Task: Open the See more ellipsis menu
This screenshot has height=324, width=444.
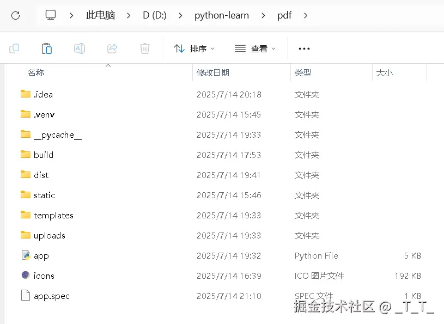Action: pos(303,48)
